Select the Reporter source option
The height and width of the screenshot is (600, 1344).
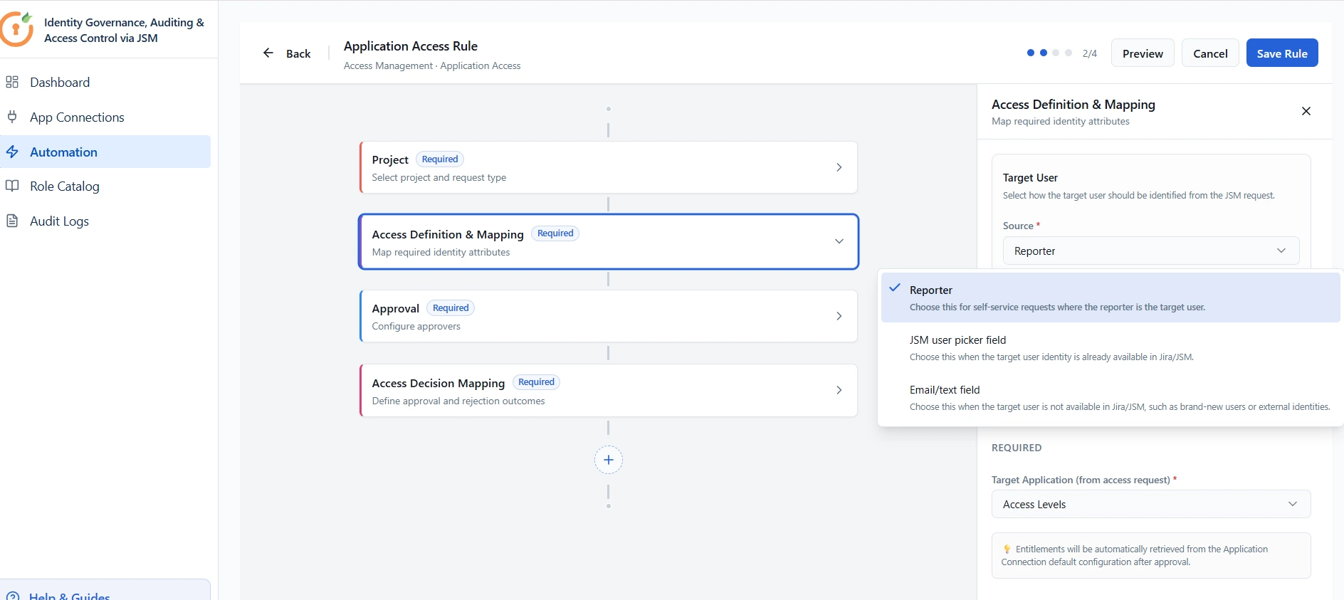pos(1111,298)
